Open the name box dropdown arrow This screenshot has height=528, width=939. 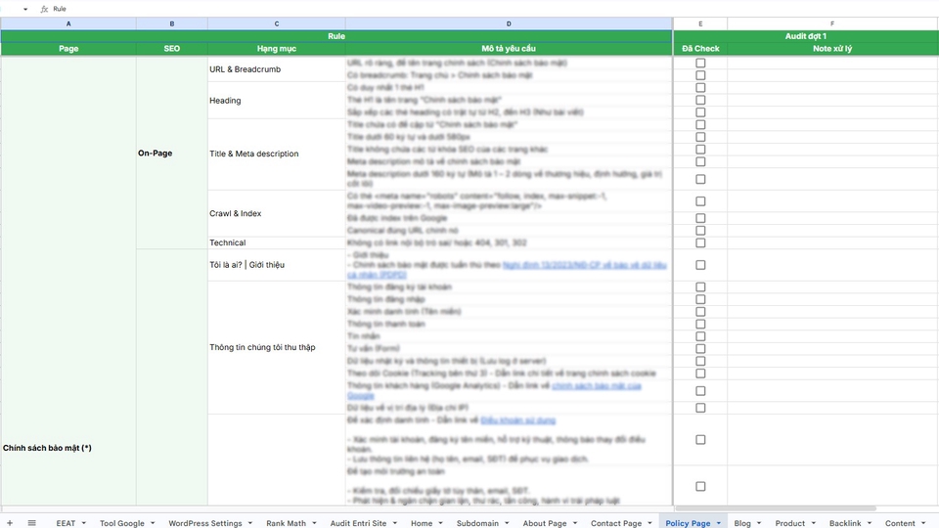coord(25,9)
